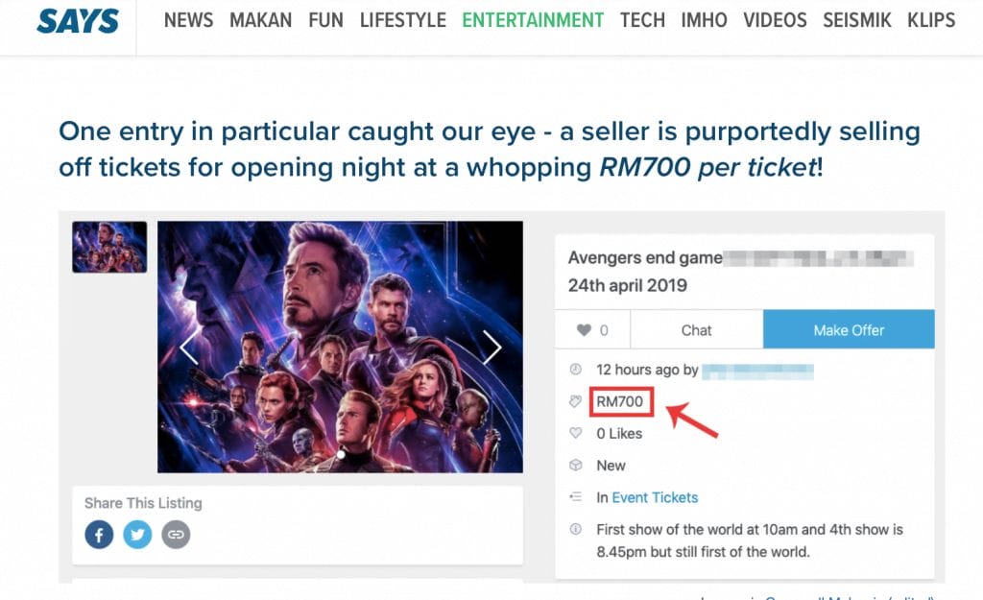Click the price tag icon beside RM700
The width and height of the screenshot is (983, 600).
pyautogui.click(x=576, y=401)
